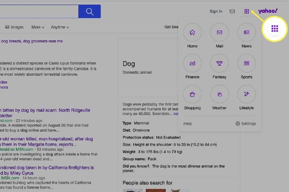The image size is (289, 192).
Task: Open Mail icon in apps grid
Action: [x=219, y=32]
